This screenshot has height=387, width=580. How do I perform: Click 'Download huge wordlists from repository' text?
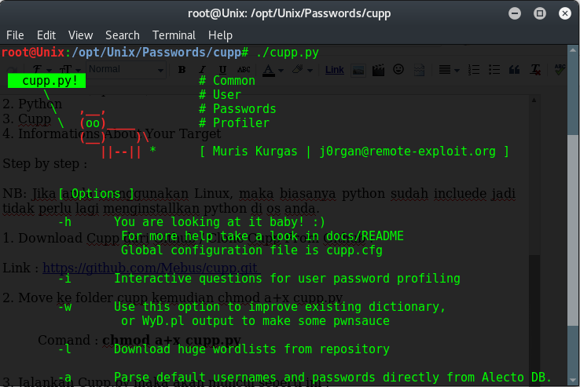point(251,349)
